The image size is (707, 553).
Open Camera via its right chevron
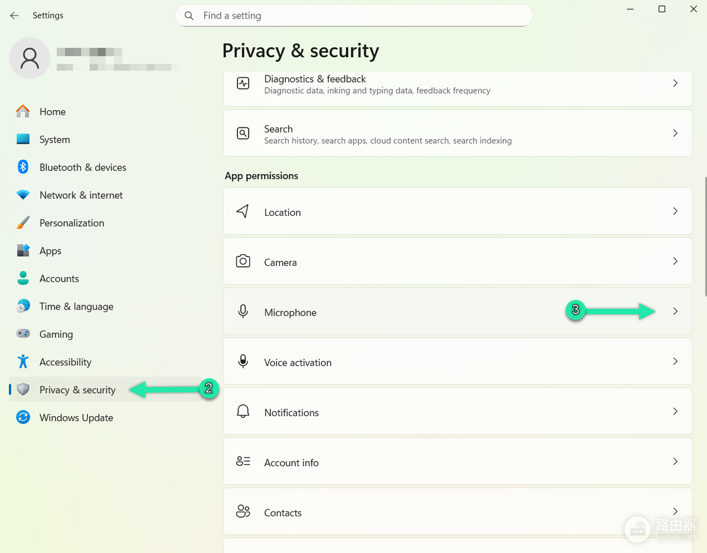click(x=675, y=261)
